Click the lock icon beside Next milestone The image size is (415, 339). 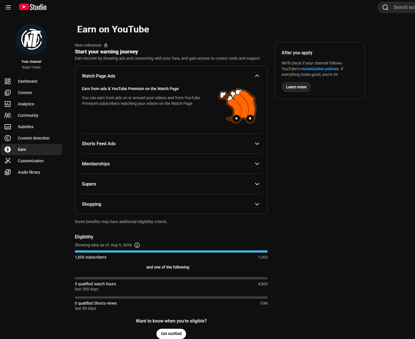click(x=106, y=45)
